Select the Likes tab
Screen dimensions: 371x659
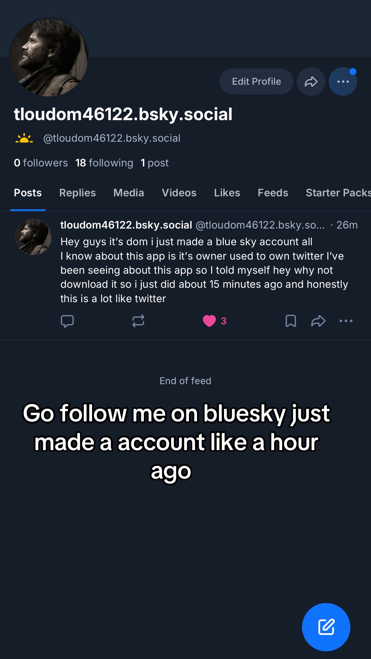click(227, 193)
